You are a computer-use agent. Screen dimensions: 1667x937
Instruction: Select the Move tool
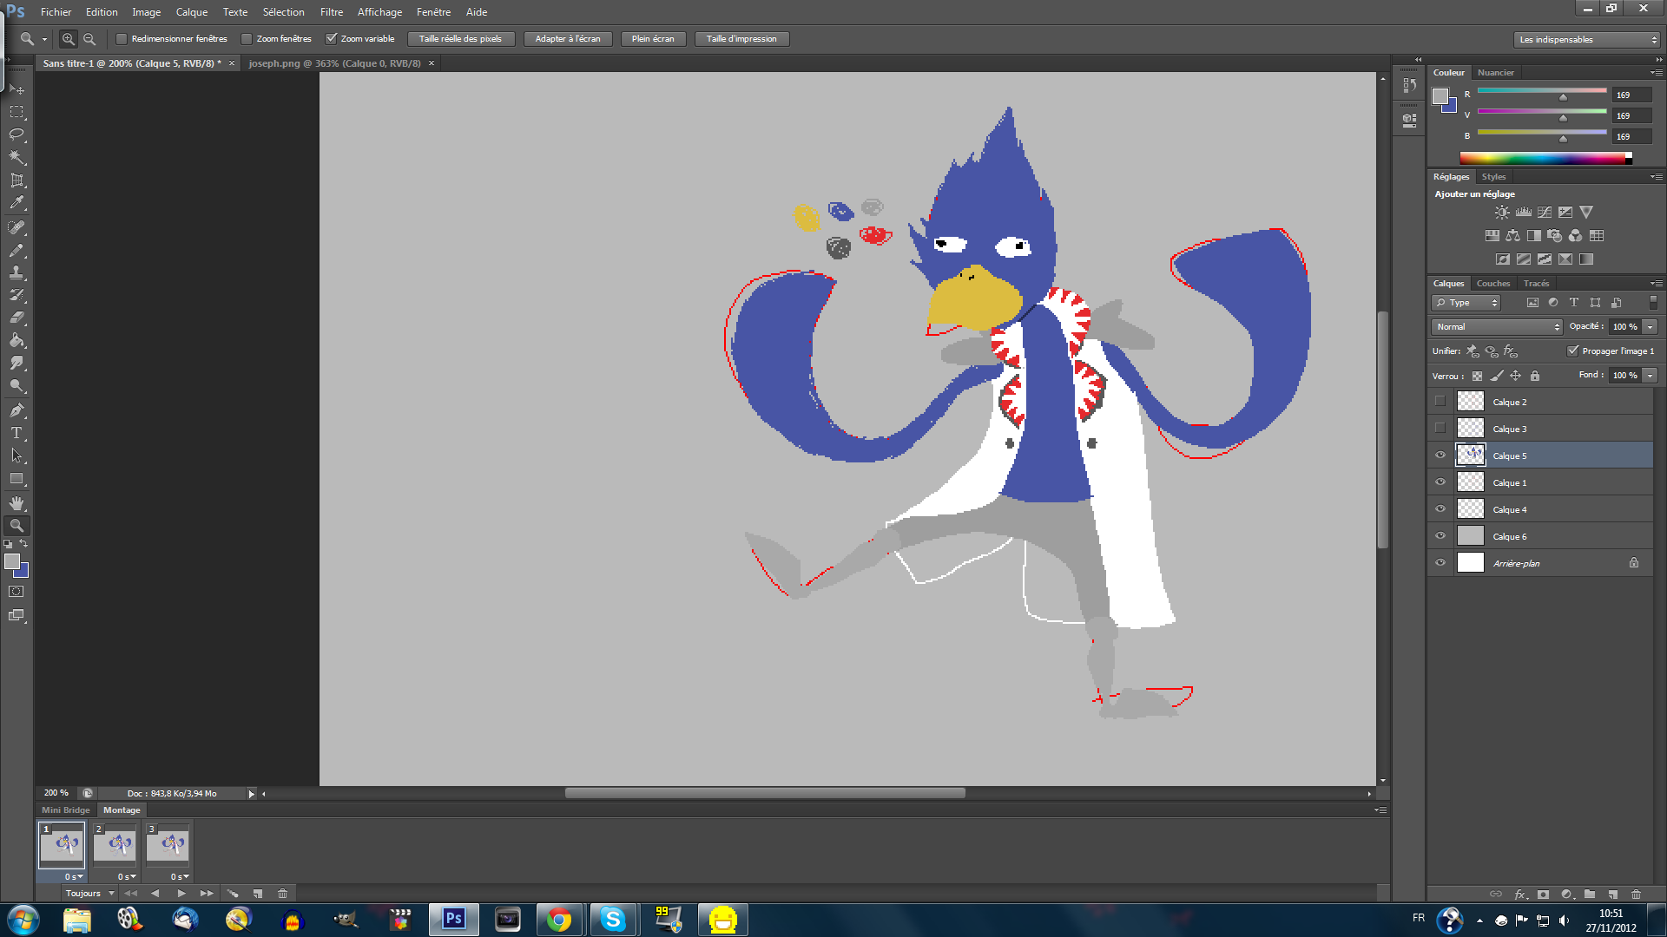pyautogui.click(x=16, y=89)
